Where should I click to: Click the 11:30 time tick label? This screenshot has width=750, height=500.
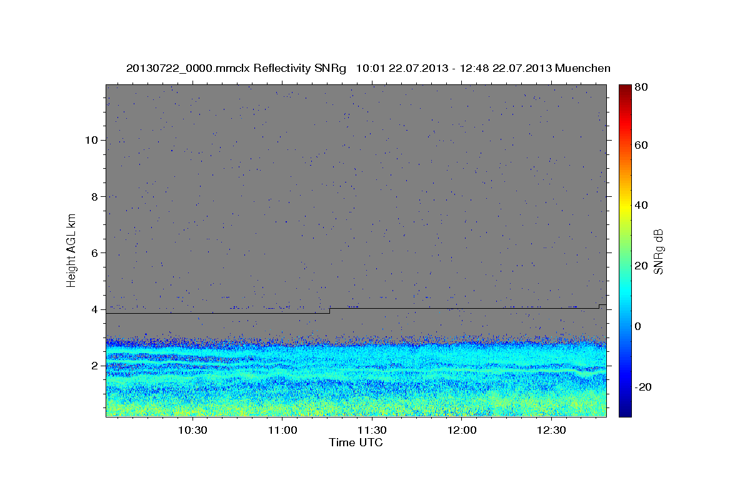(x=372, y=430)
